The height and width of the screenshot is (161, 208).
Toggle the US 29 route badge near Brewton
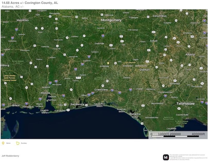[x=79, y=77]
